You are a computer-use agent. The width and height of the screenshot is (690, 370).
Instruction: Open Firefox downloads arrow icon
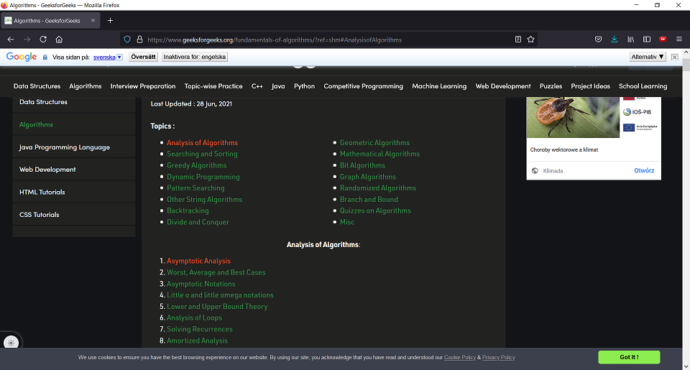[x=615, y=40]
